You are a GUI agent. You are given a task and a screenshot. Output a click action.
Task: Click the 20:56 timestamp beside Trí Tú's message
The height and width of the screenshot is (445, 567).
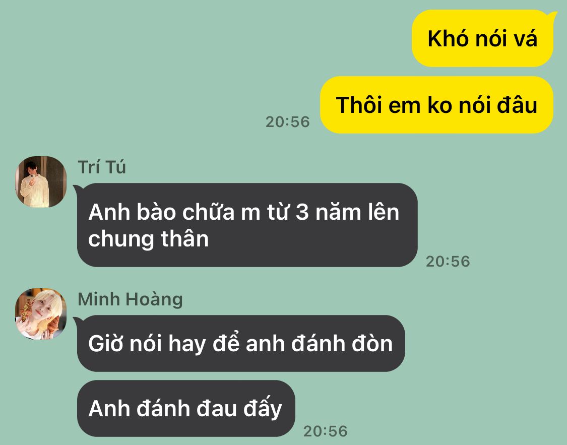tap(448, 262)
